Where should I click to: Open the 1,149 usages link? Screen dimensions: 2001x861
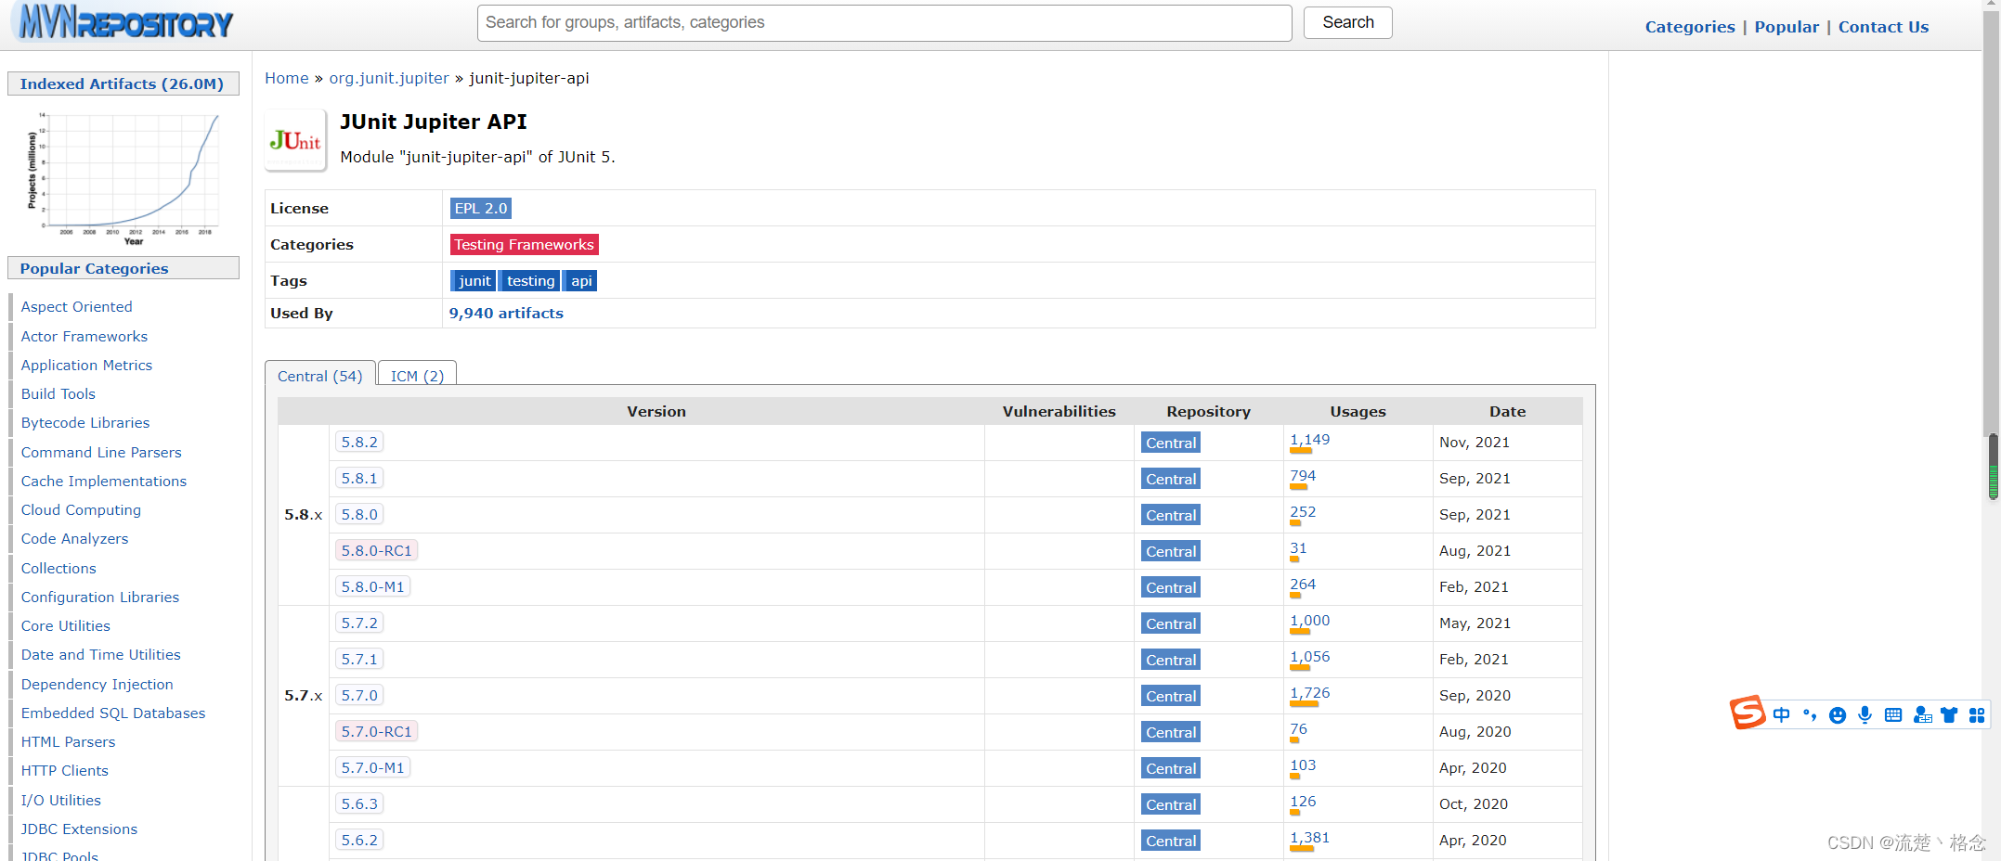click(x=1309, y=440)
